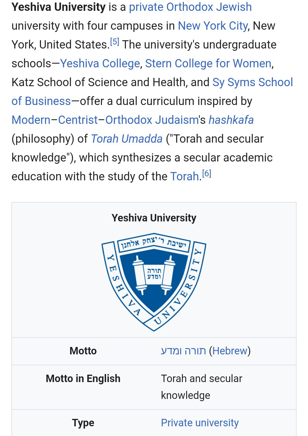
Task: Open the New York City link
Action: click(x=213, y=26)
